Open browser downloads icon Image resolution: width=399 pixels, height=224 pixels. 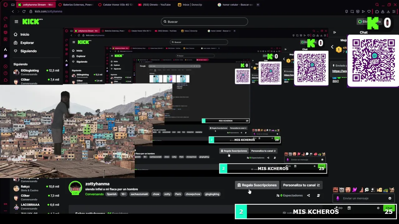point(388,12)
